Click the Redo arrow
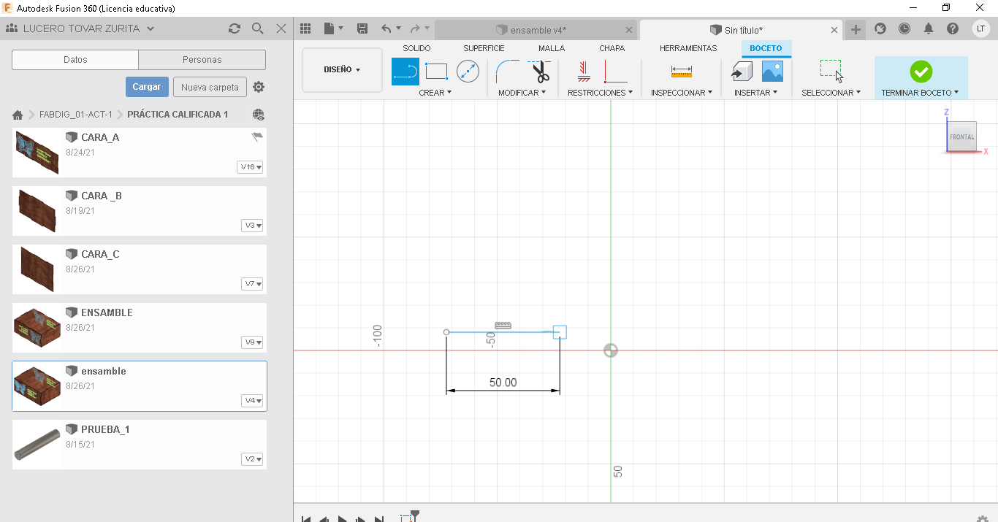998x522 pixels. tap(415, 28)
